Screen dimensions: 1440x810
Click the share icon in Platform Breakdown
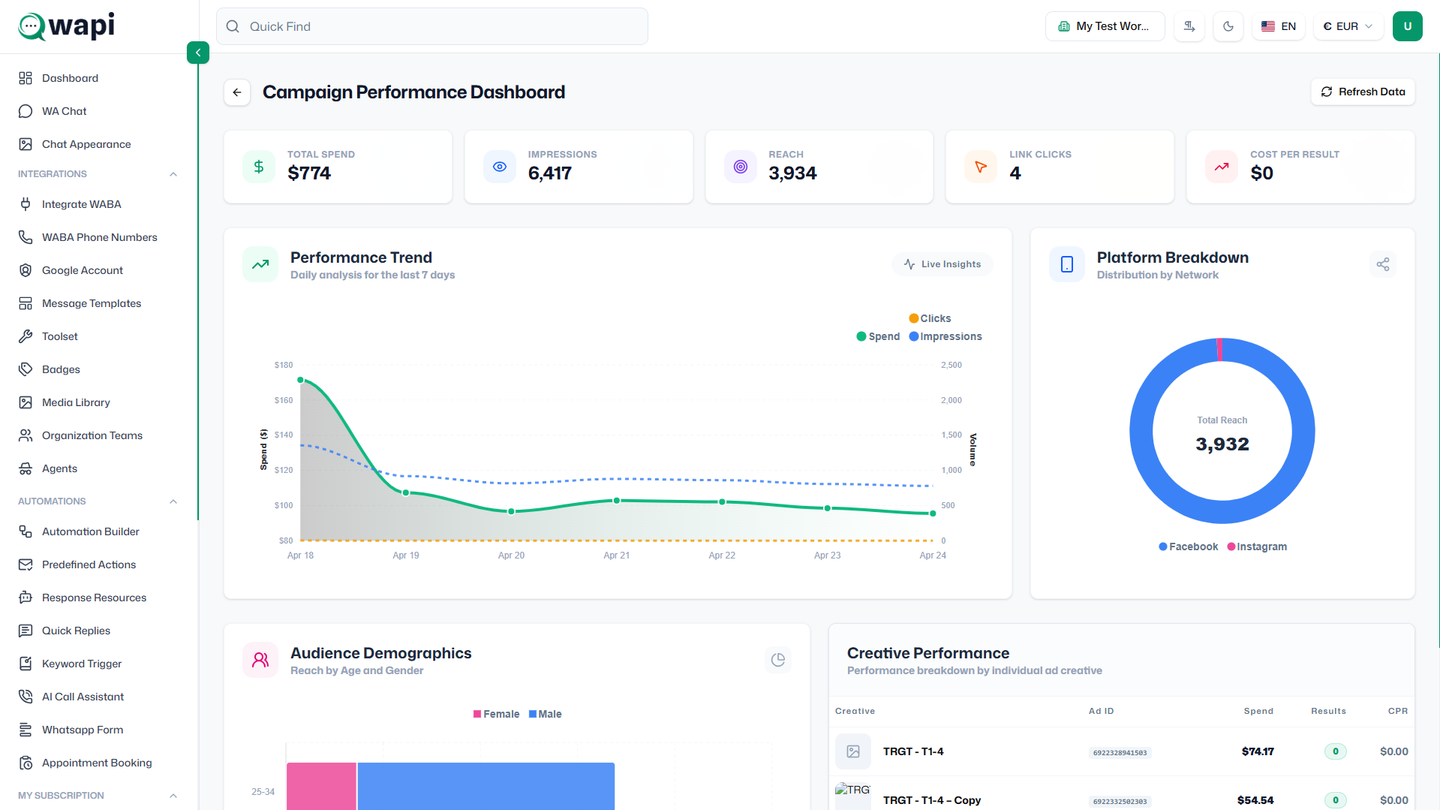[1383, 264]
